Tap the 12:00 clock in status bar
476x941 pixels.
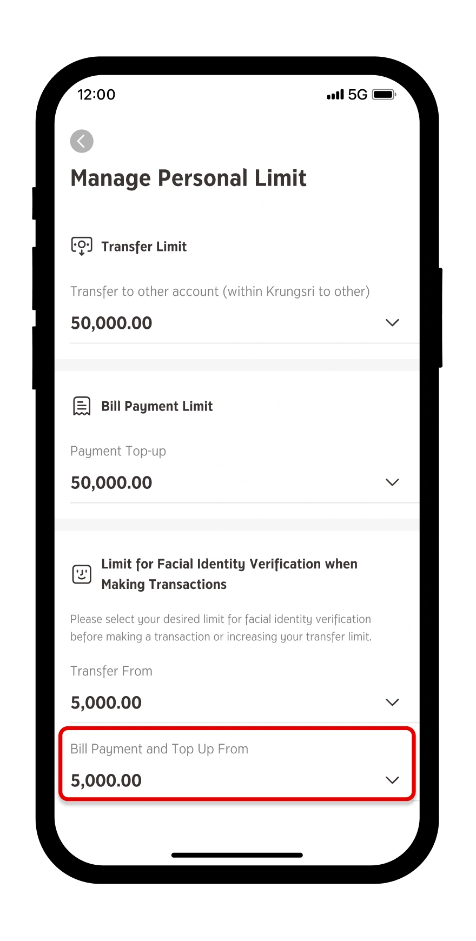click(x=96, y=95)
